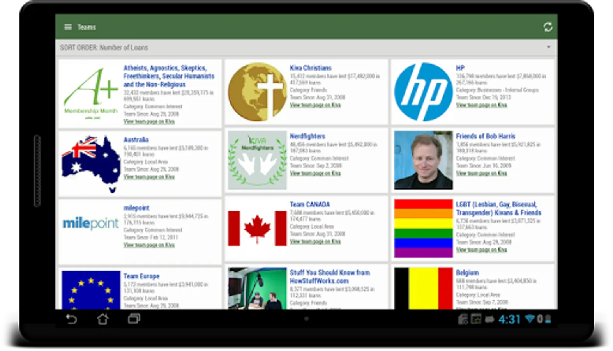The image size is (613, 351).
Task: Tap the third notification icon in tray
Action: (489, 320)
